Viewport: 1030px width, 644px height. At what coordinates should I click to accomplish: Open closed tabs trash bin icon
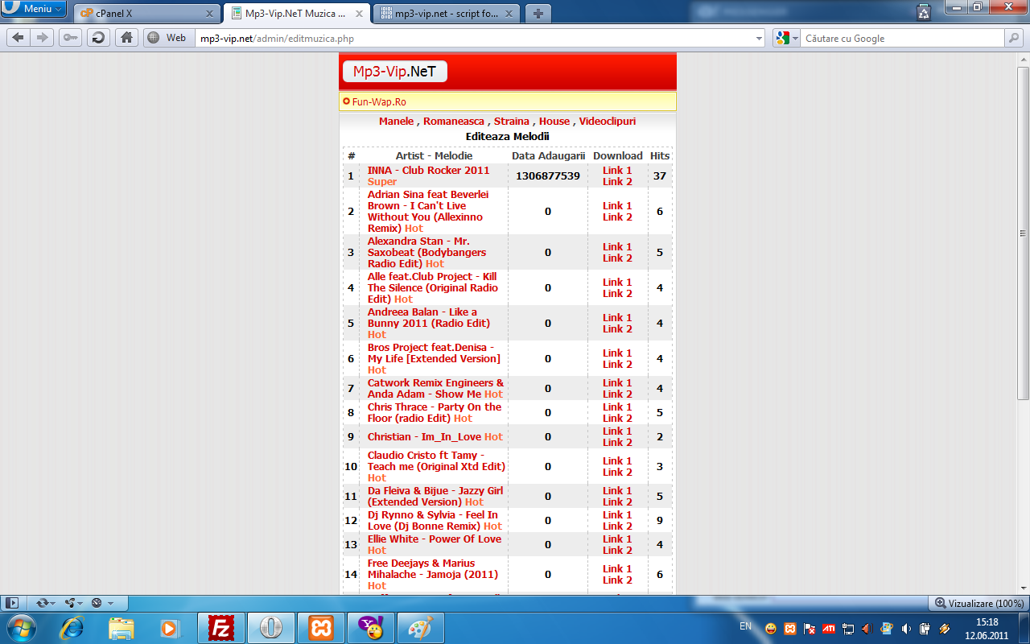[x=925, y=12]
